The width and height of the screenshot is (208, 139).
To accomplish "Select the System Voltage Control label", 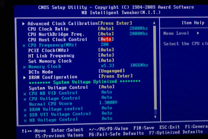I will pyautogui.click(x=58, y=88).
